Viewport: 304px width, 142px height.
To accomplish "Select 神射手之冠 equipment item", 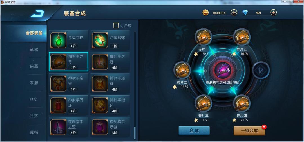I will coord(110,62).
